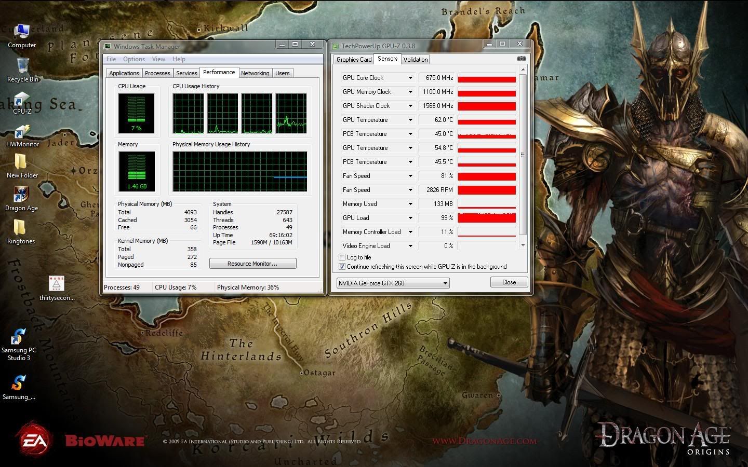
Task: Select the HWMonitor desktop icon
Action: click(22, 134)
